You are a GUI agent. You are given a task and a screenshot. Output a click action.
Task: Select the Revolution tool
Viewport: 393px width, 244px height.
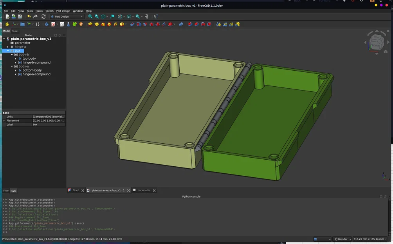96,24
